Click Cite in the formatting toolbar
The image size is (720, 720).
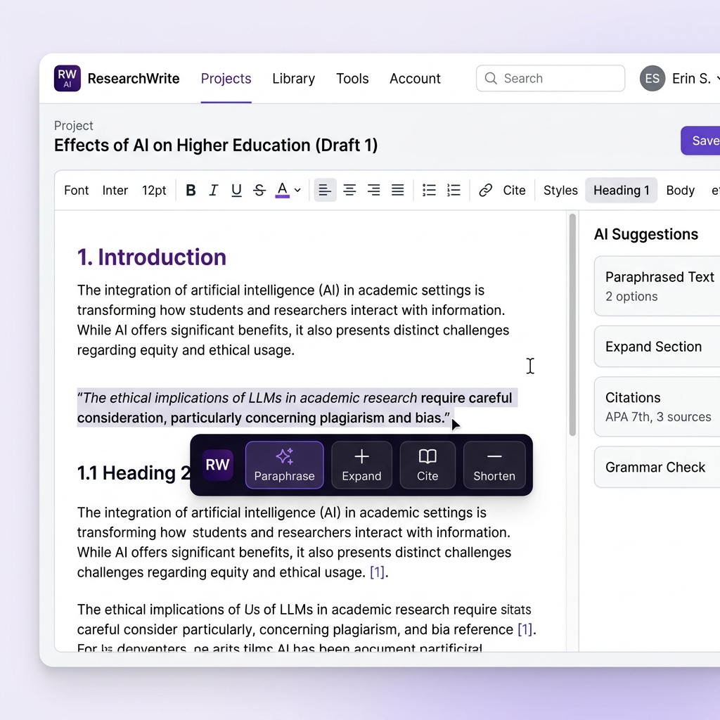click(x=514, y=190)
